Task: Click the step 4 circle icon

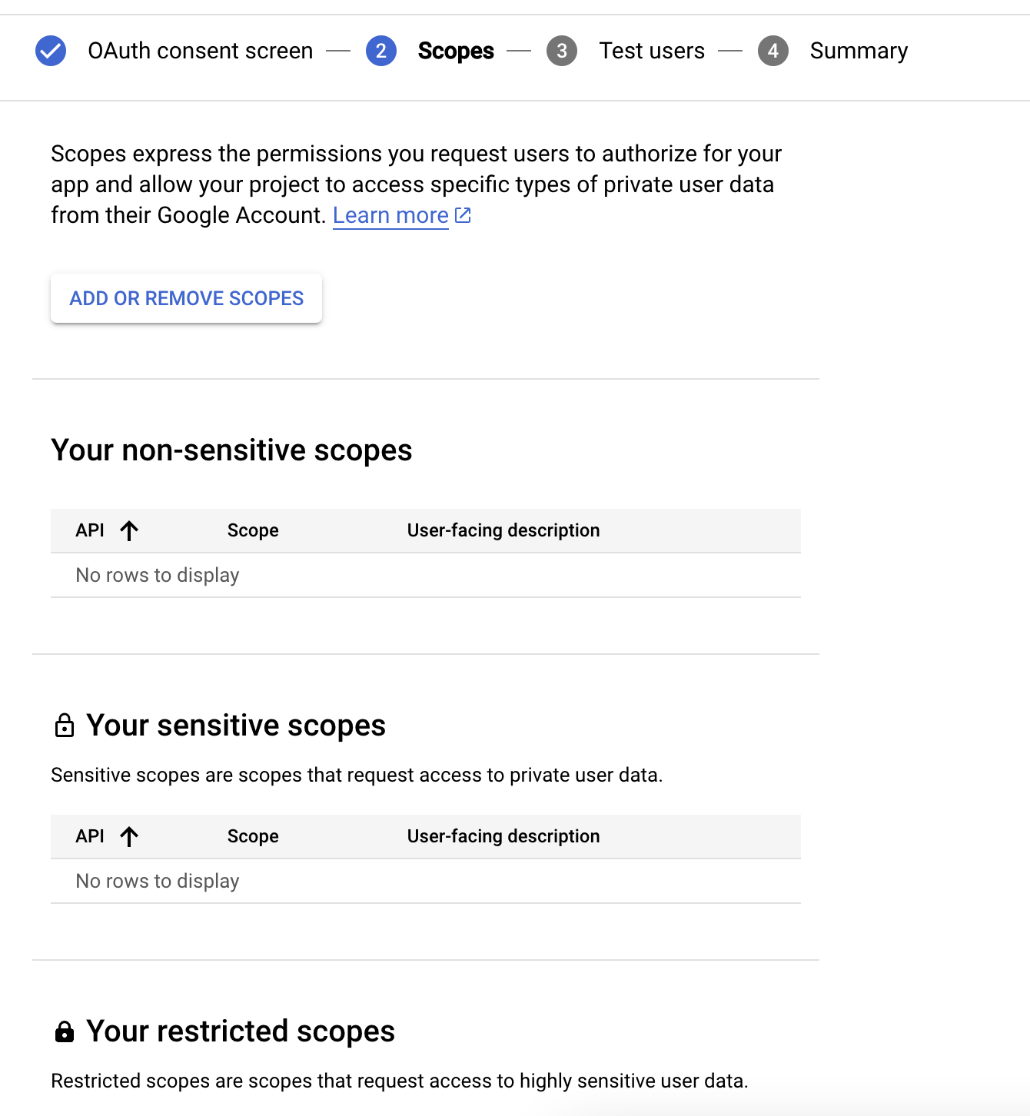Action: pyautogui.click(x=772, y=51)
